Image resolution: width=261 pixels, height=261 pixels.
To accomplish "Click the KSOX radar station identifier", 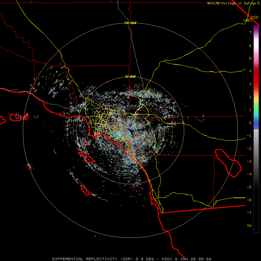I will coord(167,259).
